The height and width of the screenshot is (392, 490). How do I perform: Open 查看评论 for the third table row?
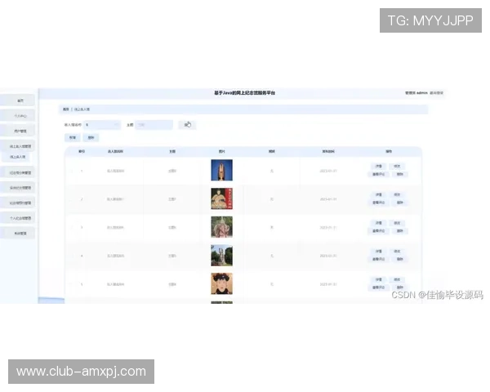click(378, 231)
